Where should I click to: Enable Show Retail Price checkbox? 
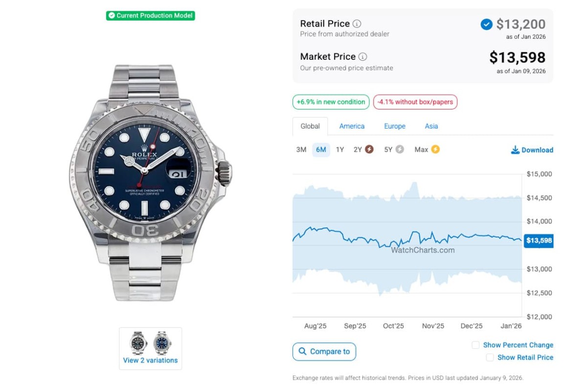point(490,358)
